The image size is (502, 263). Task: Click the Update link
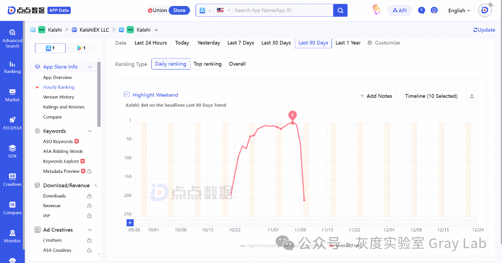[484, 30]
